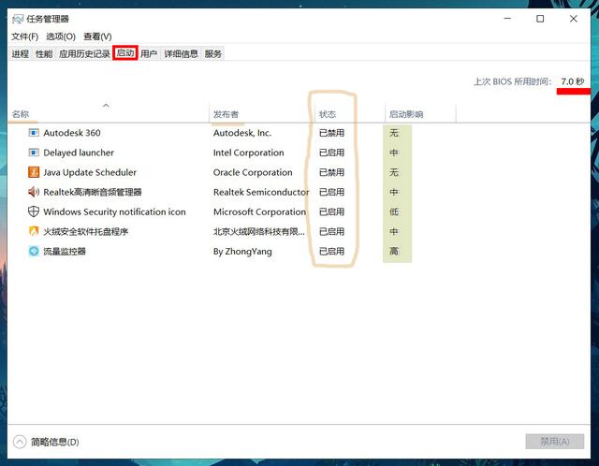Image resolution: width=599 pixels, height=466 pixels.
Task: Click startup impact 无 of Autodesk 360
Action: coord(394,133)
